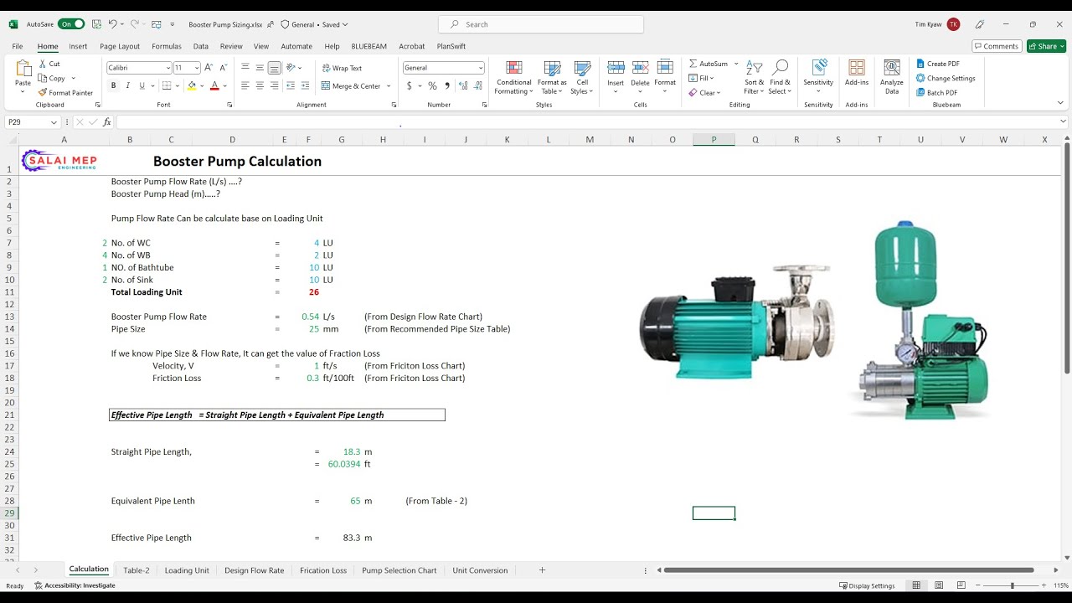This screenshot has width=1072, height=603.
Task: Click the zoom slider handle
Action: [1012, 585]
